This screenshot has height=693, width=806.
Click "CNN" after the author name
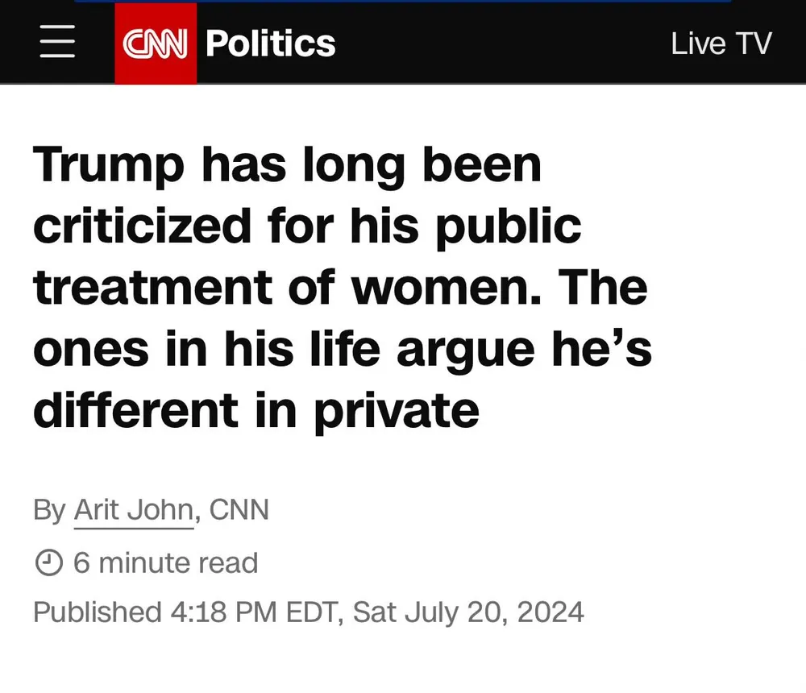tap(239, 511)
